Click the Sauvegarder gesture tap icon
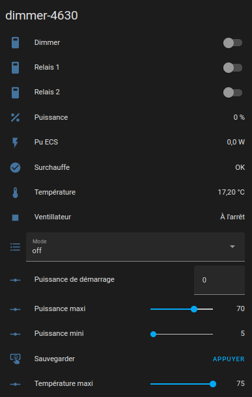This screenshot has width=252, height=397. click(15, 359)
